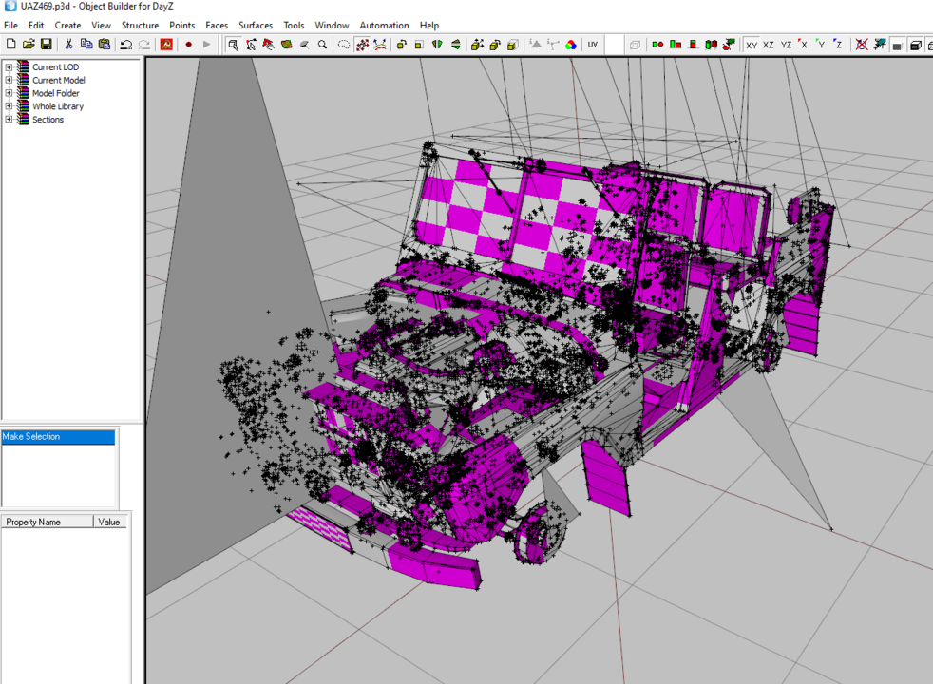The width and height of the screenshot is (933, 684).
Task: Click the gray vertex points icon
Action: tap(553, 45)
